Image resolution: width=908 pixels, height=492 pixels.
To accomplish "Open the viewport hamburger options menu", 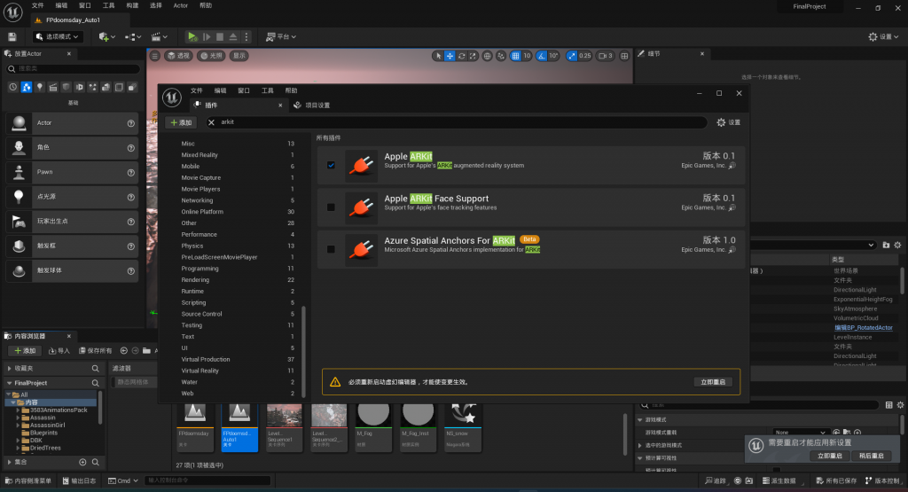I will [x=154, y=56].
